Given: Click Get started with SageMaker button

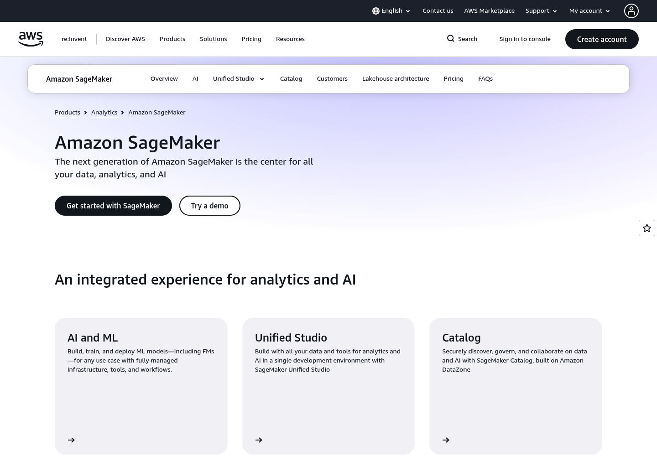Looking at the screenshot, I should click(x=113, y=206).
